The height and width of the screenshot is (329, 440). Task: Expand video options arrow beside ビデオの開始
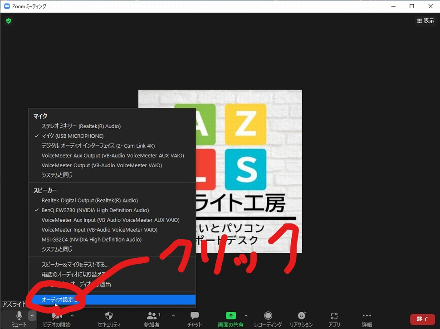72,316
